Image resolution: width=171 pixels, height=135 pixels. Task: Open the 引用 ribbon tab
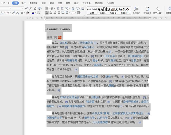click(44, 3)
